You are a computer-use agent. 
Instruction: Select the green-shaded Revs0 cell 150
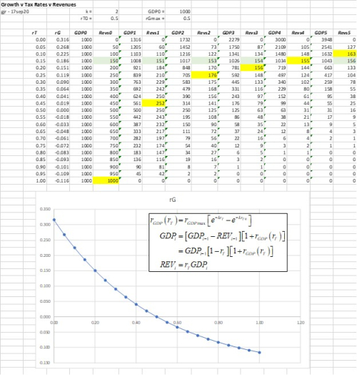point(106,61)
